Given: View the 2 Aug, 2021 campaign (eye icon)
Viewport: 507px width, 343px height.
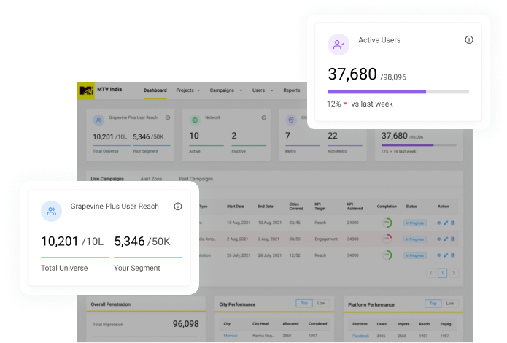Looking at the screenshot, I should (x=438, y=239).
